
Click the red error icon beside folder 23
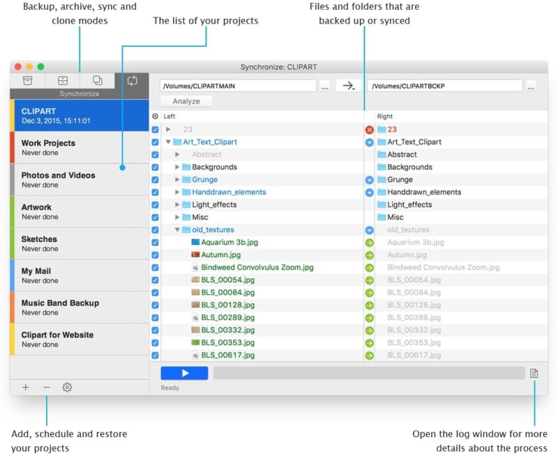370,129
